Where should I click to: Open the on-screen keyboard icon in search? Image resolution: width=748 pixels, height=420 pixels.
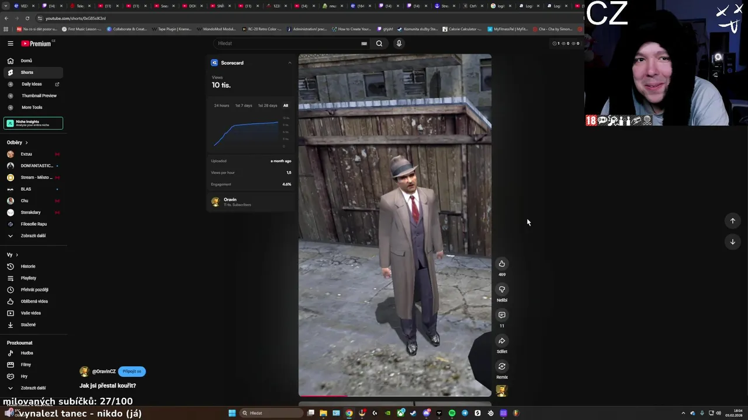[364, 43]
